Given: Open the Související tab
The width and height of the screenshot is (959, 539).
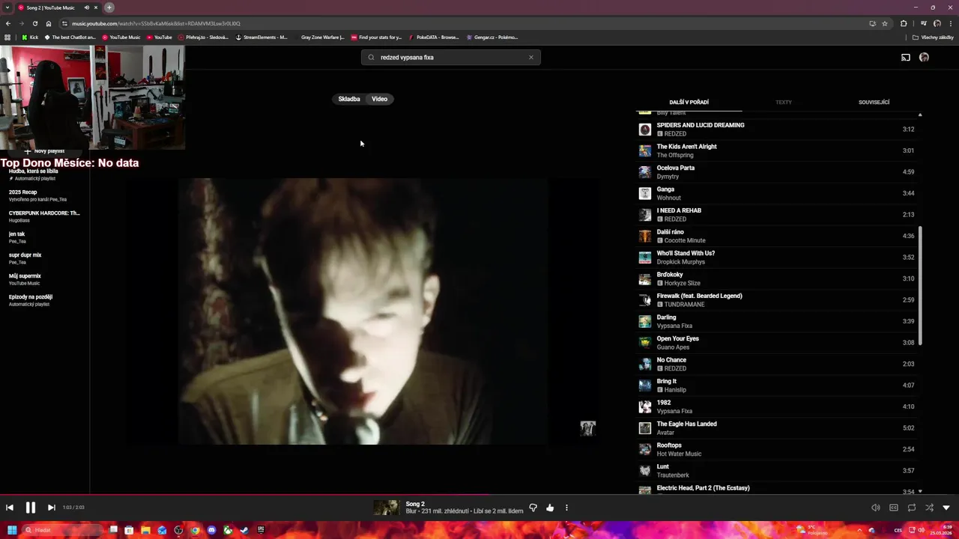Looking at the screenshot, I should (x=874, y=103).
